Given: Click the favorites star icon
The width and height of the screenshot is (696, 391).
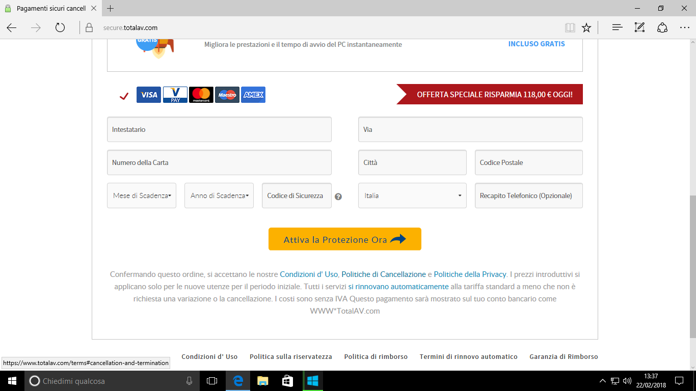Looking at the screenshot, I should [x=586, y=27].
